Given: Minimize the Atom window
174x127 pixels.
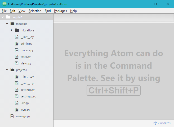Looking at the screenshot, I should [144, 4].
